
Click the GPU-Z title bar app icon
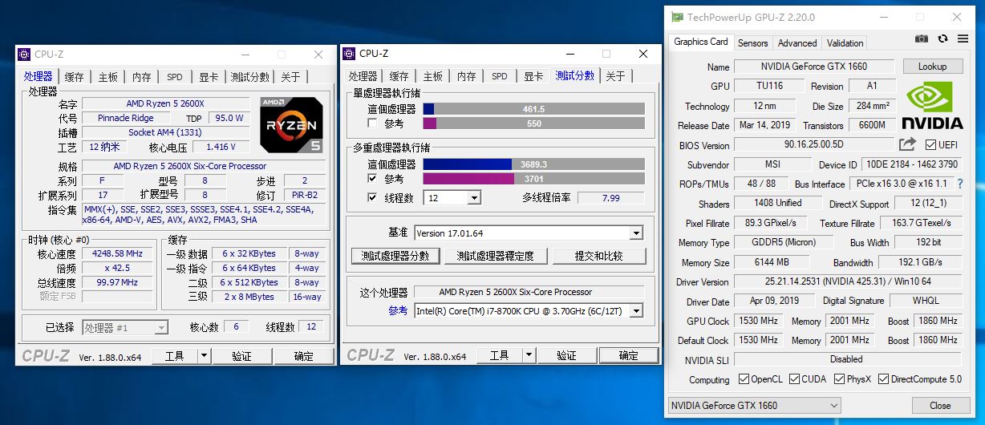pos(678,17)
